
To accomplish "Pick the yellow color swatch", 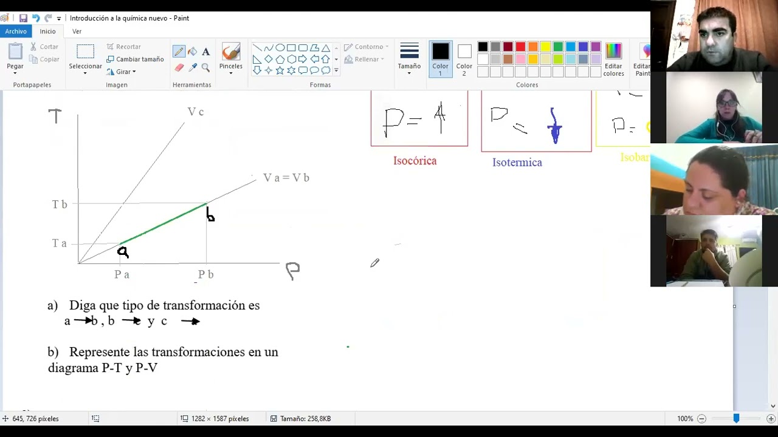I will tap(546, 47).
